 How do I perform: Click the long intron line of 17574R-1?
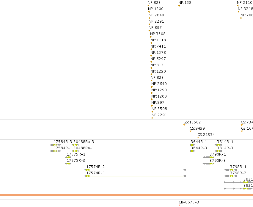tap(136, 176)
